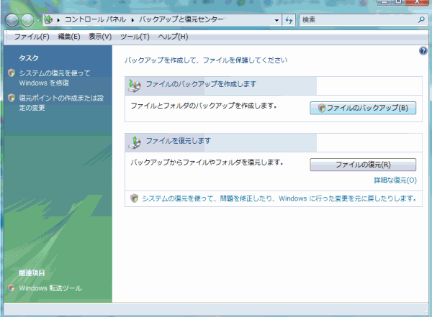Viewport: 432px width, 317px height.
Task: Click the refresh button beside address bar
Action: [289, 20]
